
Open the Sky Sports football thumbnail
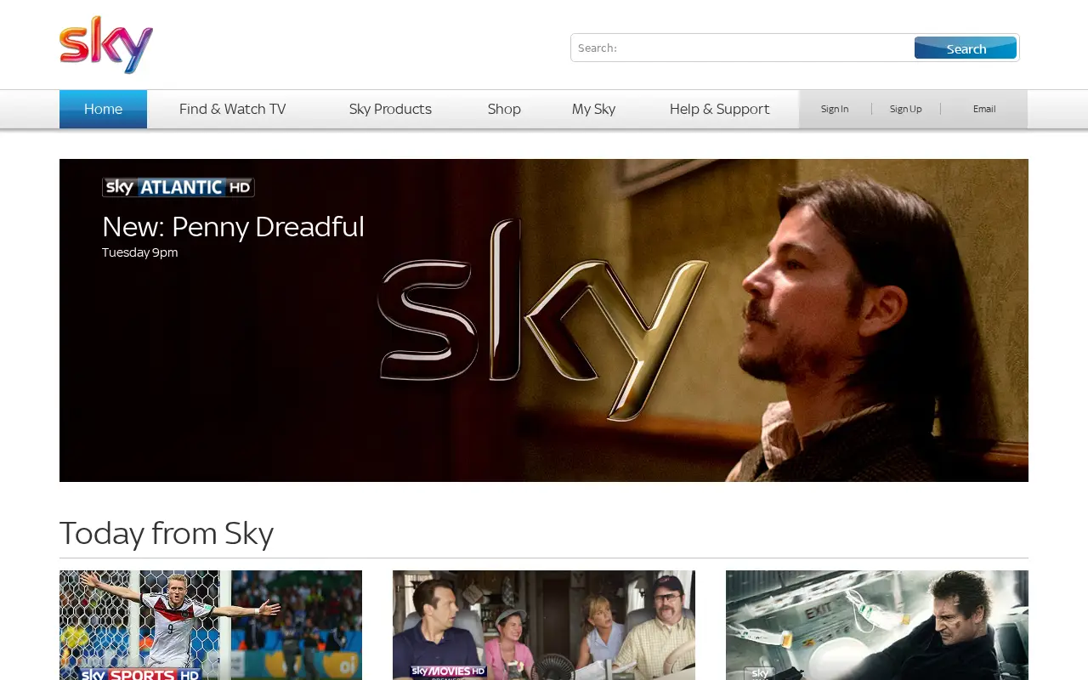point(211,625)
